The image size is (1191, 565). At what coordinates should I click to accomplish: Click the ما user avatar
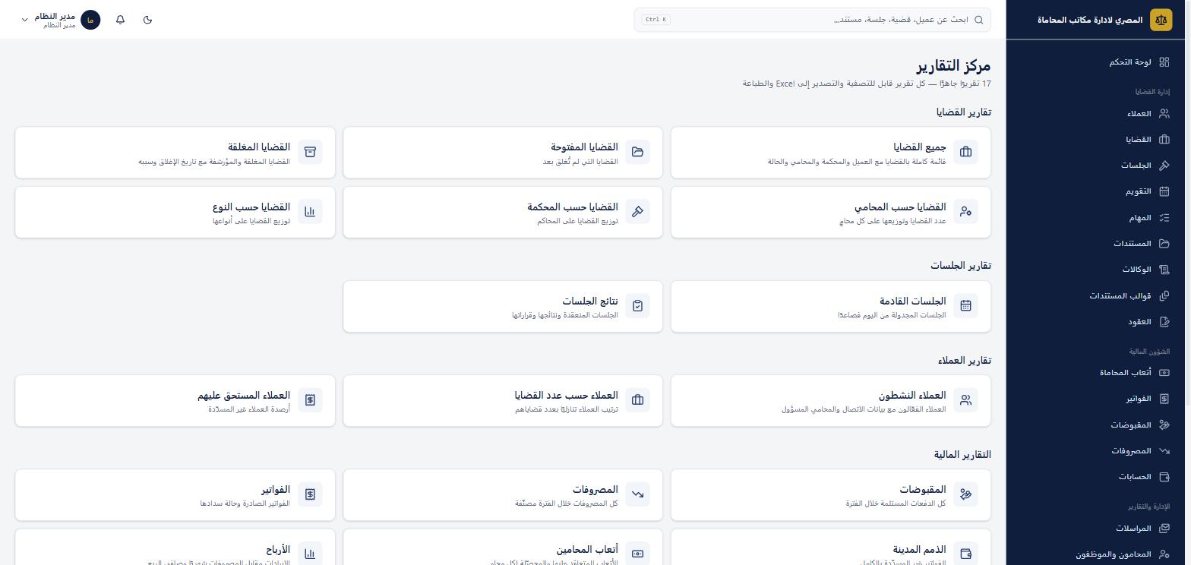coord(90,20)
